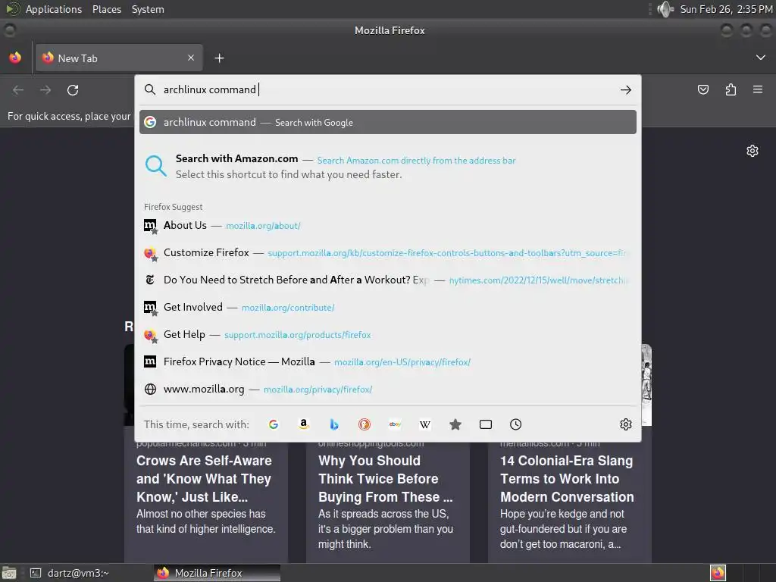
Task: Open the Get Help suggestion
Action: pyautogui.click(x=388, y=334)
